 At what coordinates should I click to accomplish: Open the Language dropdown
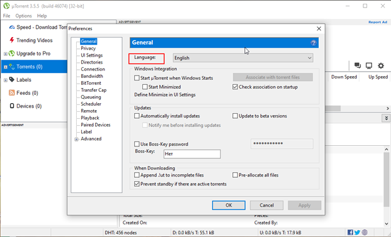pyautogui.click(x=243, y=58)
